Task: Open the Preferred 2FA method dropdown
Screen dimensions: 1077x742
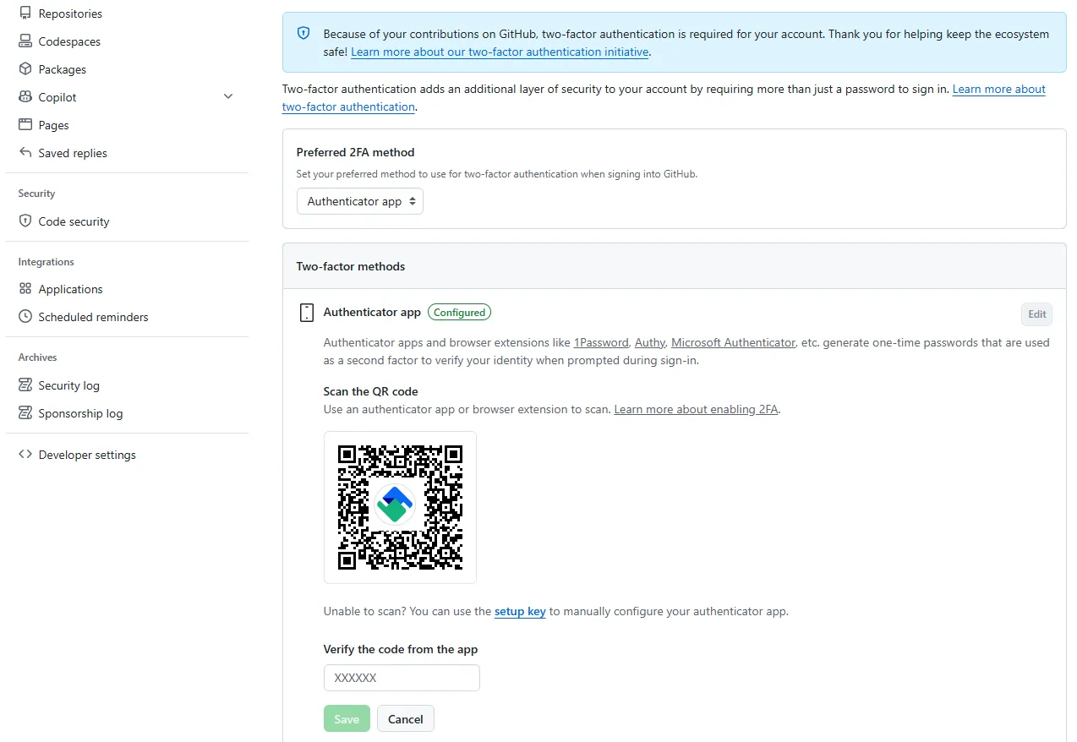Action: (x=360, y=201)
